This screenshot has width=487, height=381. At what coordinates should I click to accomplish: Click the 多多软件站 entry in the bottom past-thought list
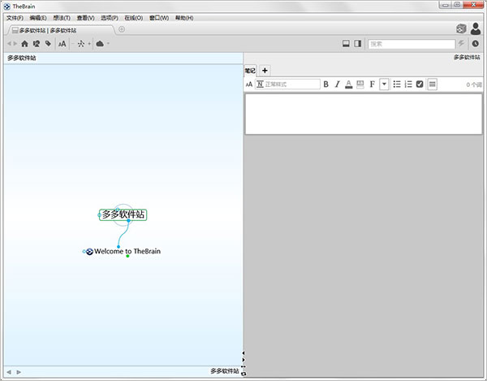225,371
